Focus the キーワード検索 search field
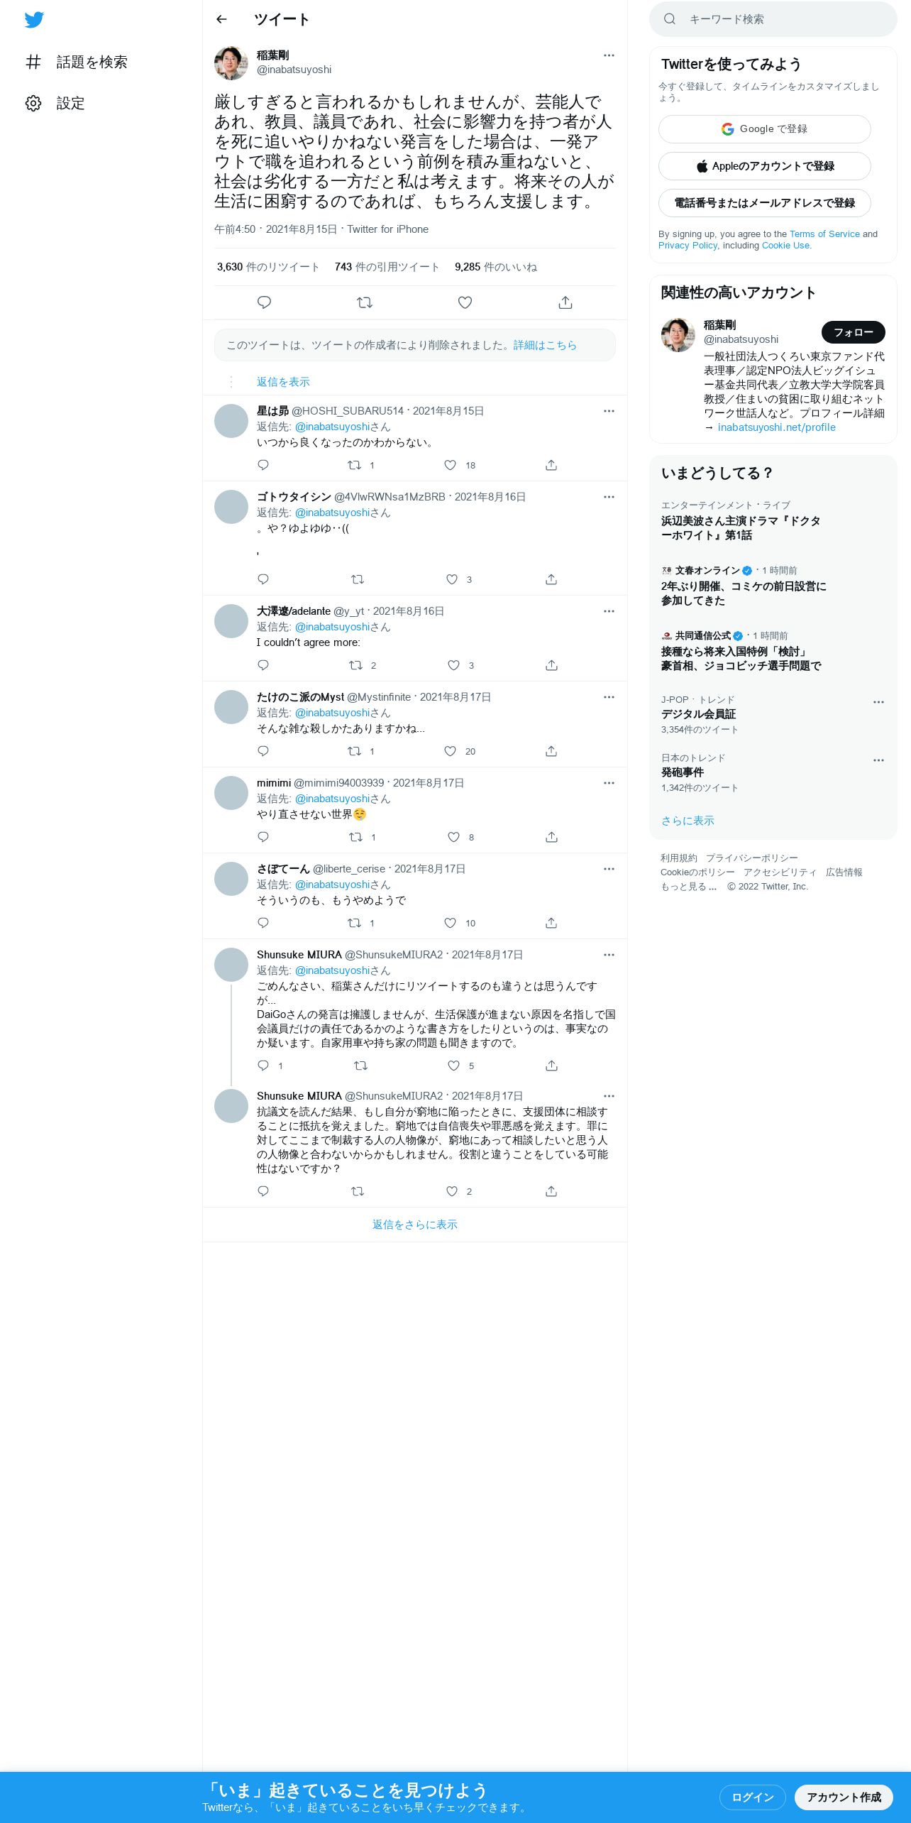Screen dimensions: 911x1823 [773, 19]
